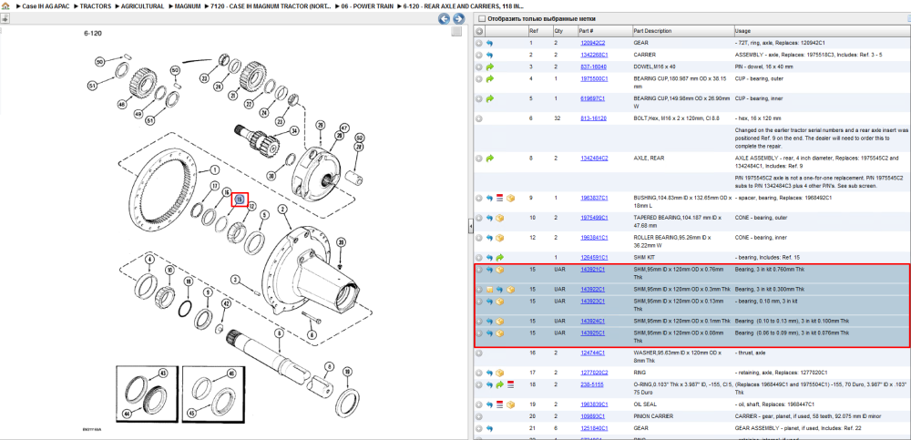Add the GEAR 120942C2 row with its round button
Viewport: 911px width, 440px height.
(x=479, y=43)
